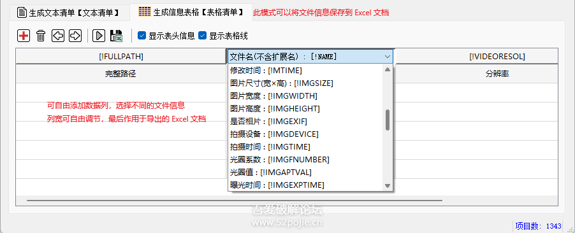Switch to the 生成信息表格【表格清单】 tab

click(191, 12)
